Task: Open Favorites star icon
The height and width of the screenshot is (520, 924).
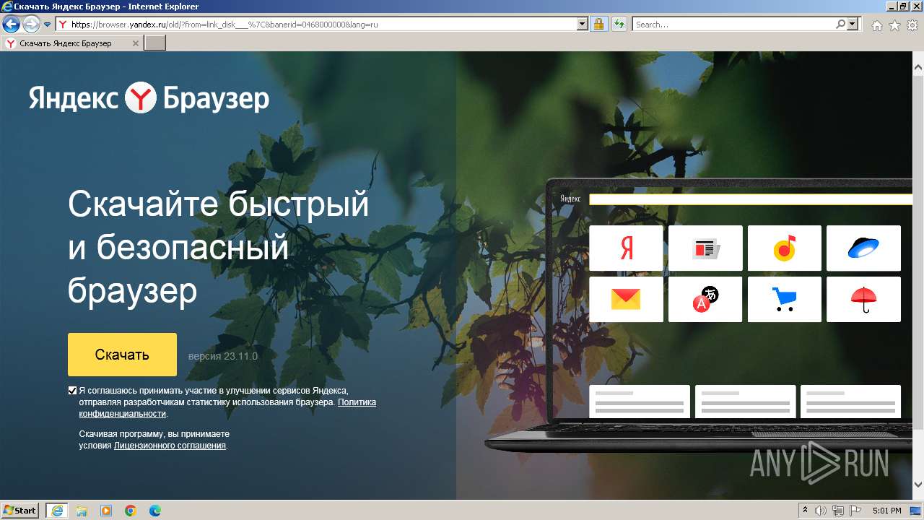Action: point(895,25)
